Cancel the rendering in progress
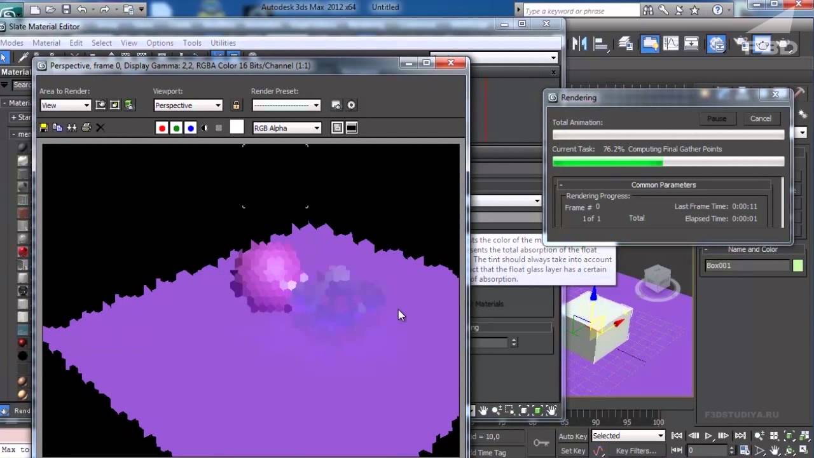Viewport: 814px width, 458px height. [761, 118]
